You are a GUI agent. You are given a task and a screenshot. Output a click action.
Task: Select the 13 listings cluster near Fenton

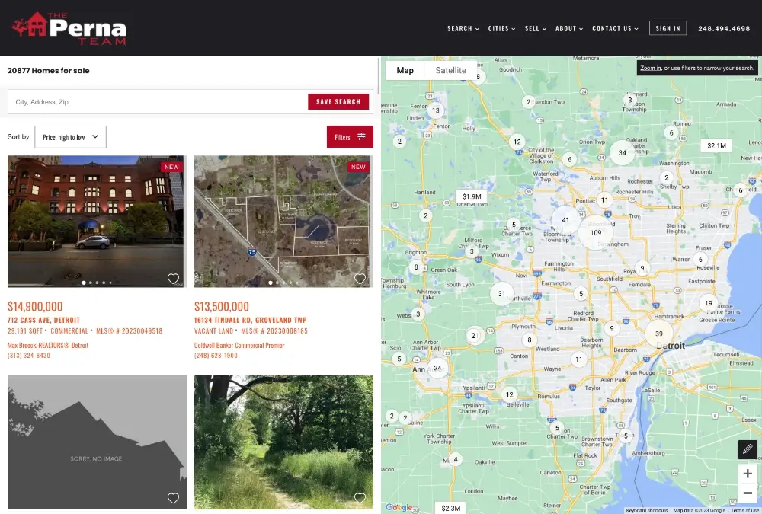[x=435, y=110]
